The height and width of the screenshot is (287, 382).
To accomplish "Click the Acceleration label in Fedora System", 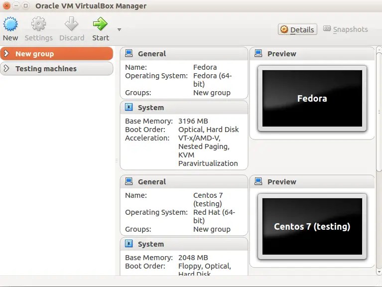I will 147,138.
